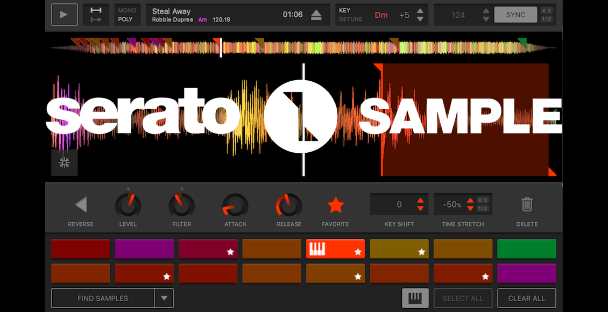Adjust the Filter knob
Screen dimensions: 608x312
click(181, 205)
